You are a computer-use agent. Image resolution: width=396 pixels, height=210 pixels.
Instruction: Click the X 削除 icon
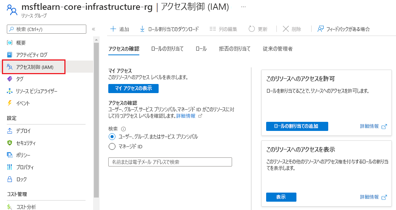point(285,29)
